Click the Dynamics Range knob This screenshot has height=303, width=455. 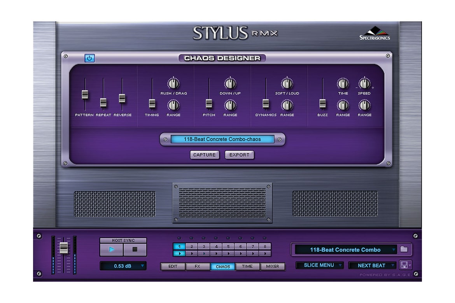tap(287, 105)
